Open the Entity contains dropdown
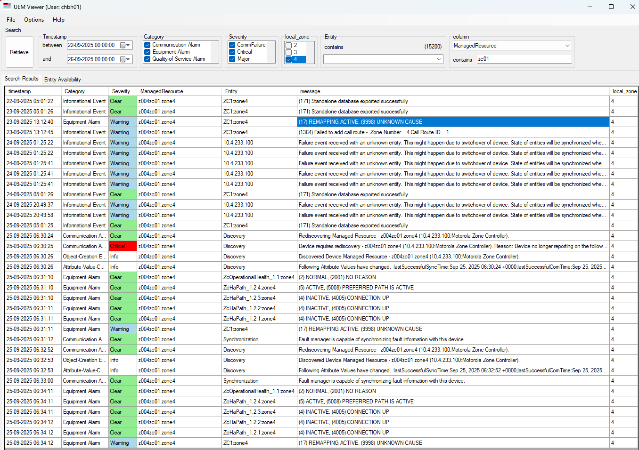This screenshot has height=450, width=639. pos(439,59)
